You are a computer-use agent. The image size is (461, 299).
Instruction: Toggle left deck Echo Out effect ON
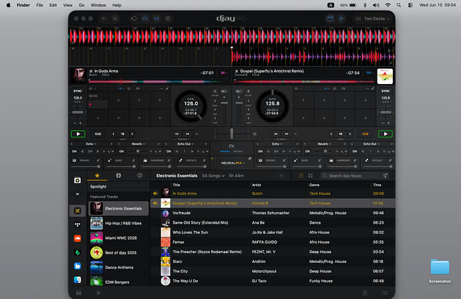pos(168,152)
